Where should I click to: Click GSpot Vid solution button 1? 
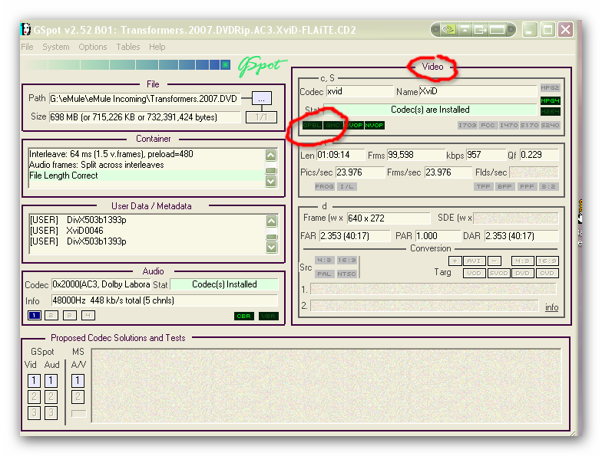tap(34, 380)
